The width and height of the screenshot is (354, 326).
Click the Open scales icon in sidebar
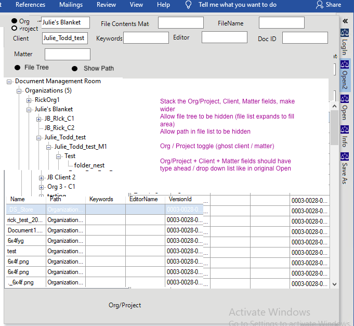coord(345,99)
